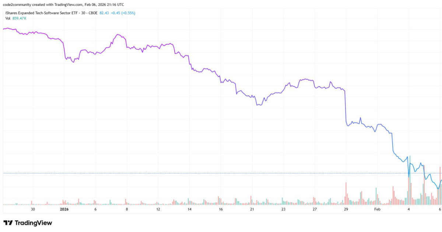
Task: Click date 12 on the time axis
Action: click(158, 209)
